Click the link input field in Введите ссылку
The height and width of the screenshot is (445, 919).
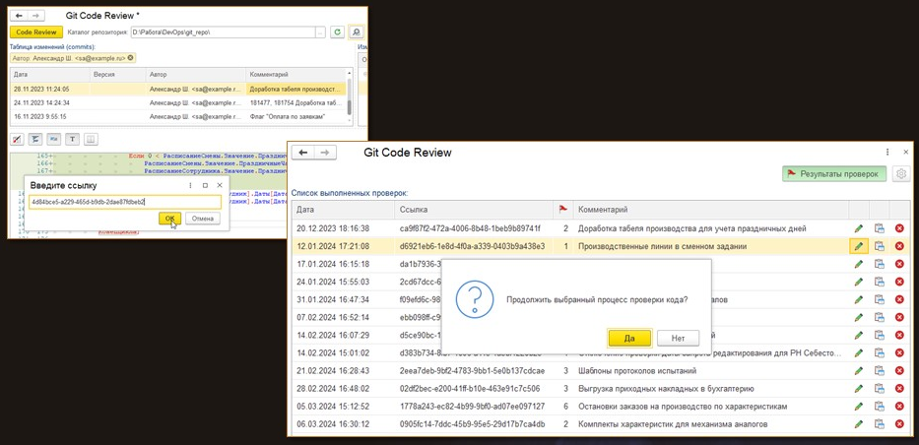tap(124, 202)
